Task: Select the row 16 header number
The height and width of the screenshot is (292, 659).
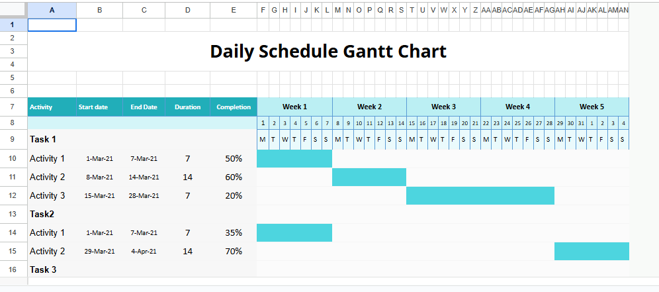Action: [x=13, y=269]
